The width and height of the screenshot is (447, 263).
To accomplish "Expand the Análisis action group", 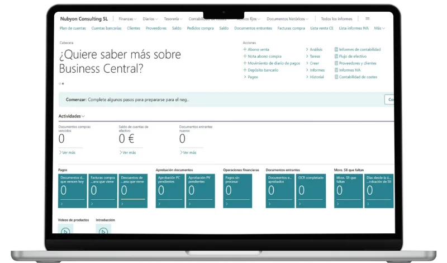I will [x=314, y=49].
